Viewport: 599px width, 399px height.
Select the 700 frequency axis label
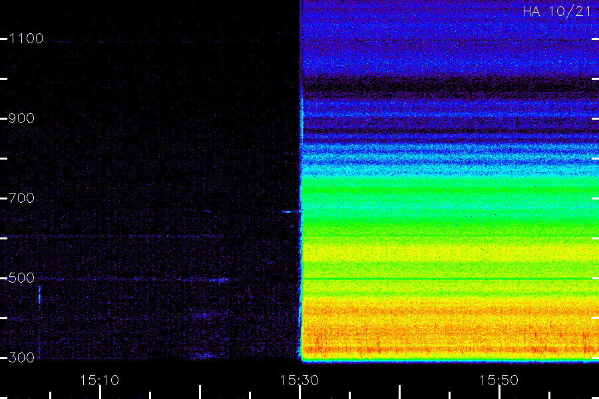coord(21,198)
